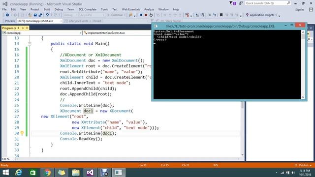Open the Help menu
Screen dimensions: 315x177
176,9
